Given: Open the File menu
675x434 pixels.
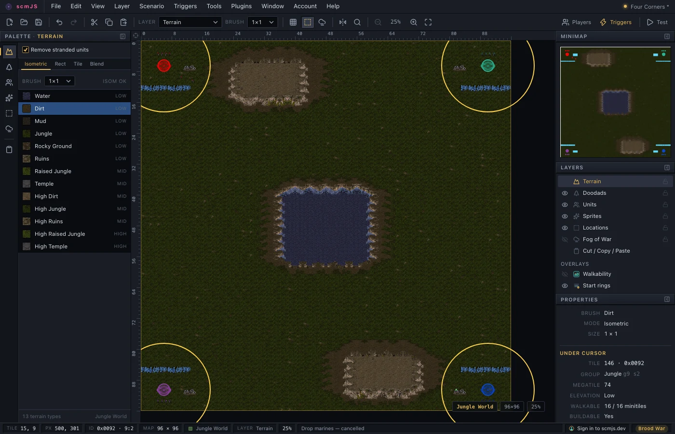Looking at the screenshot, I should click(56, 6).
